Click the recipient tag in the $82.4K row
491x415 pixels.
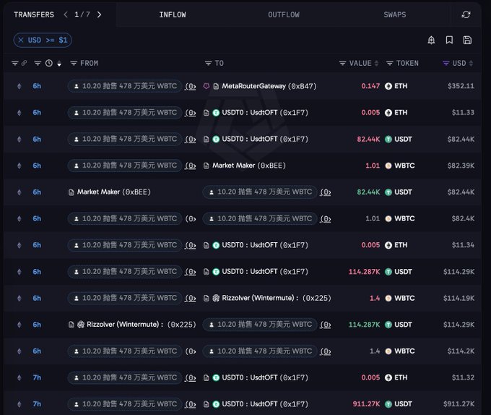point(260,218)
